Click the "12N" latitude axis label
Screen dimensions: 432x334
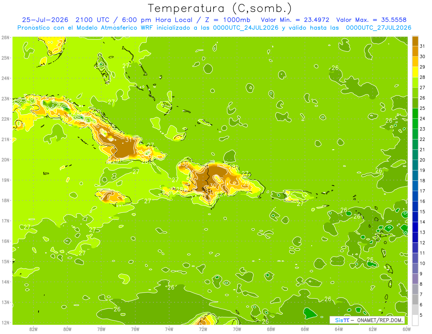5,322
